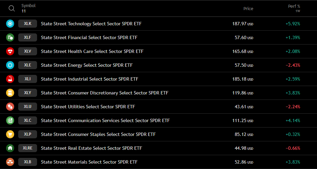Click the XLK +5.92% performance value
Screen dimensions: 317x169
pyautogui.click(x=293, y=24)
